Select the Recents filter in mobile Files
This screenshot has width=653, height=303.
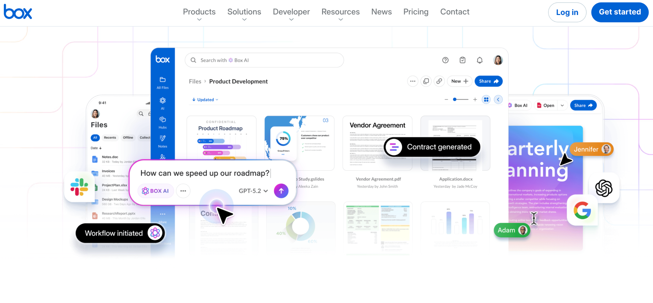coord(110,137)
